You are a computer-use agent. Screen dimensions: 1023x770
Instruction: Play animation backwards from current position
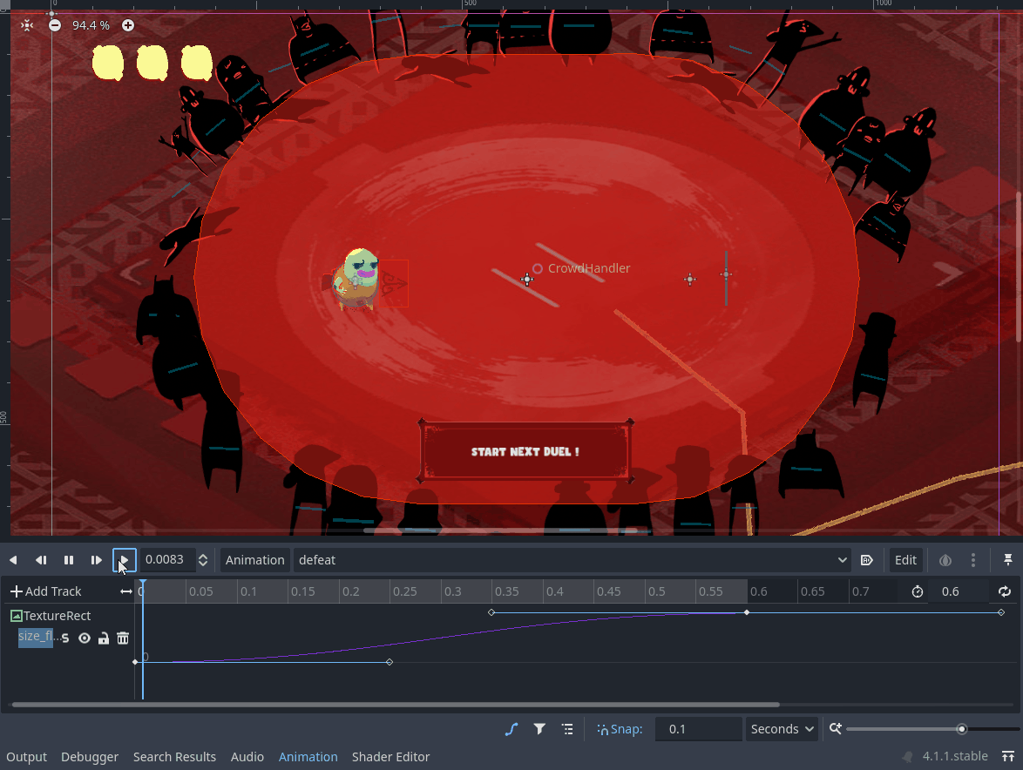13,560
